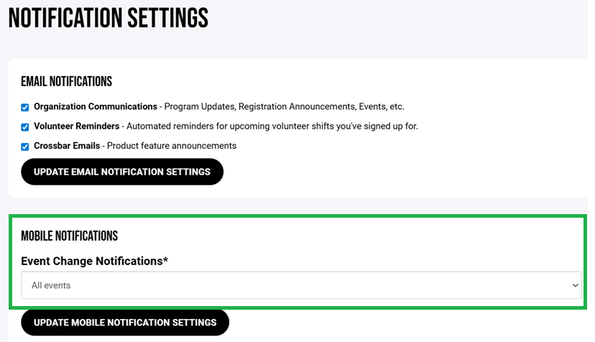This screenshot has width=595, height=342.
Task: Select the "All events" value text
Action: 51,285
